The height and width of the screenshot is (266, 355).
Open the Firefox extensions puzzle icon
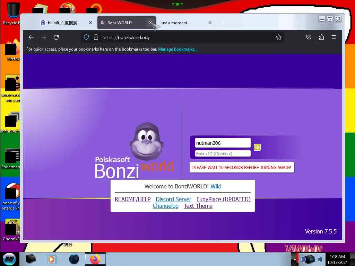coord(321,37)
